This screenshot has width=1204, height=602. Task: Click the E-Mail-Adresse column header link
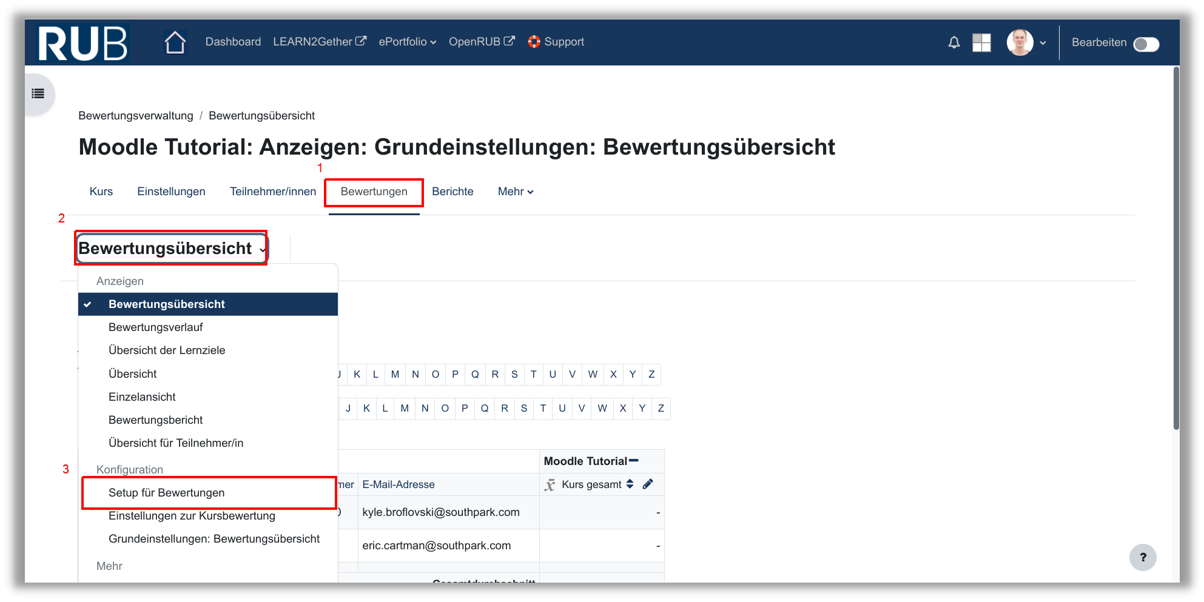[398, 484]
